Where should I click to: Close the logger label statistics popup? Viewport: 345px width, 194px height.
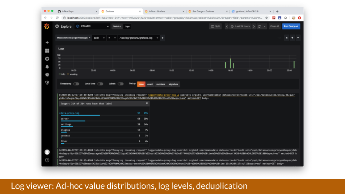pos(146,103)
